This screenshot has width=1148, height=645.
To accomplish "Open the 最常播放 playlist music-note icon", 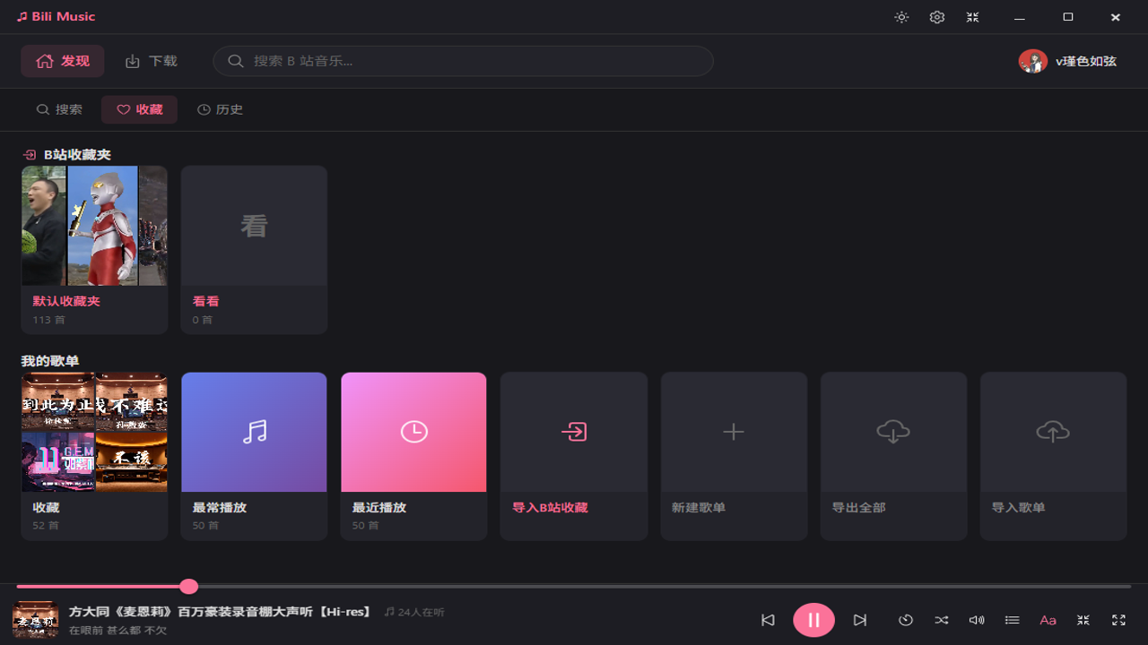I will (x=254, y=432).
